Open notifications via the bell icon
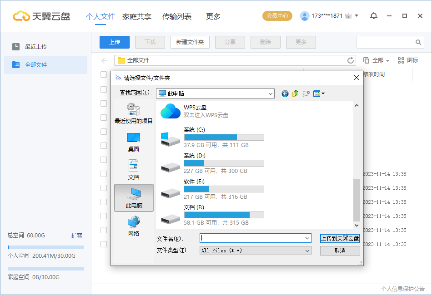432x295 pixels. [373, 16]
